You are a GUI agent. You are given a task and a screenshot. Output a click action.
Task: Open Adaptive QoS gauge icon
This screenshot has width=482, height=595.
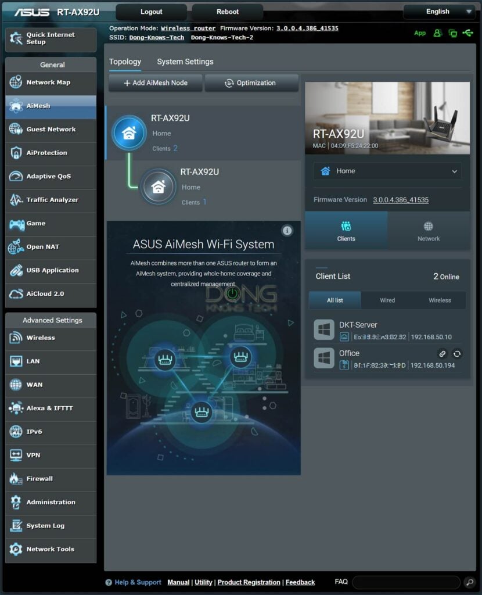coord(16,176)
